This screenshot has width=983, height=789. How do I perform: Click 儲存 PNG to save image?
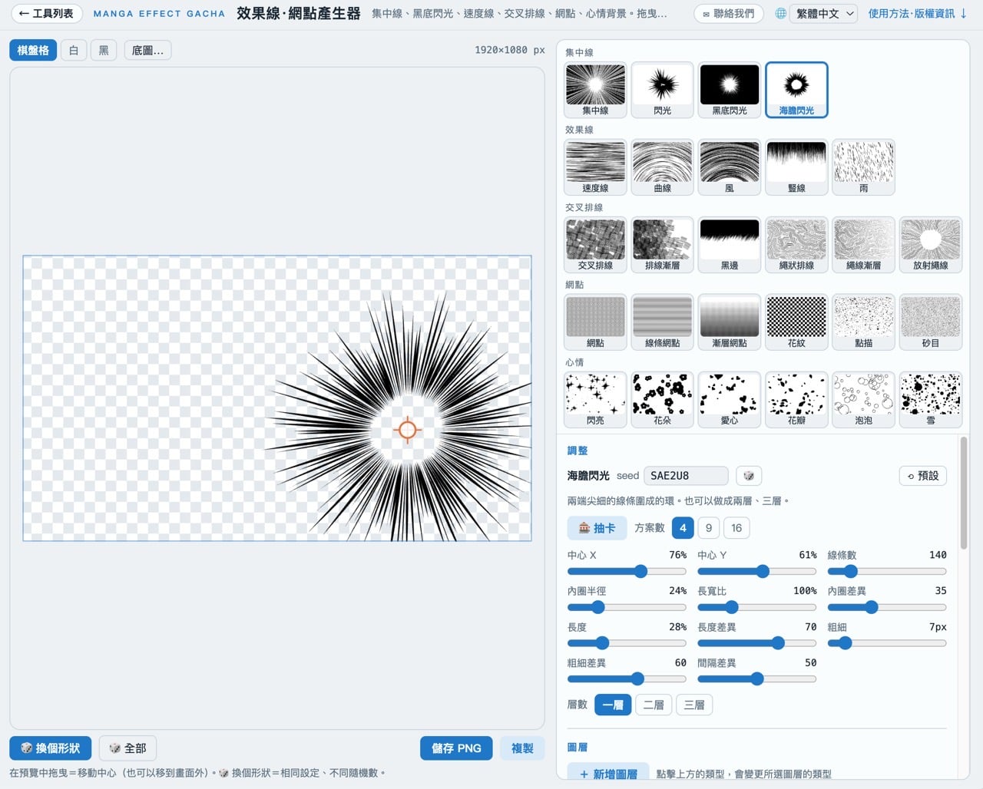[x=456, y=748]
